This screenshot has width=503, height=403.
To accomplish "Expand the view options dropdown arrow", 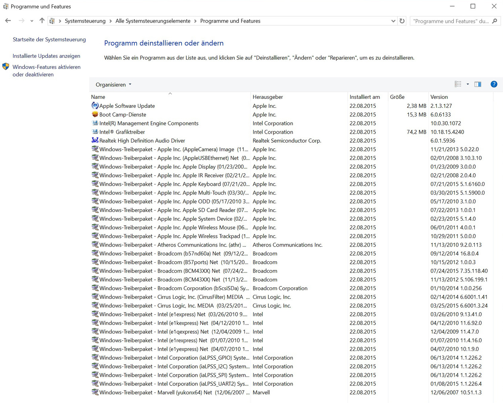I will click(x=468, y=84).
